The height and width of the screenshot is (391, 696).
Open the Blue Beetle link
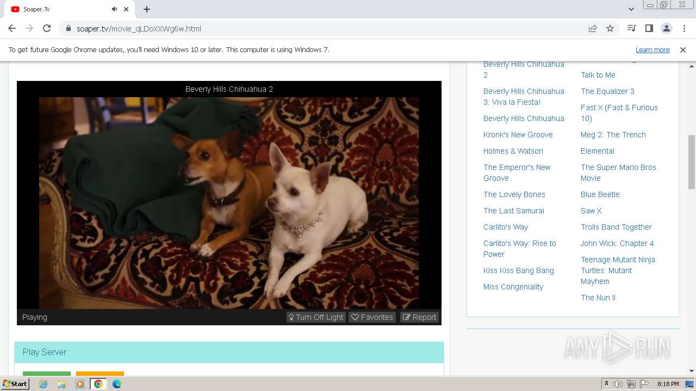pos(600,194)
